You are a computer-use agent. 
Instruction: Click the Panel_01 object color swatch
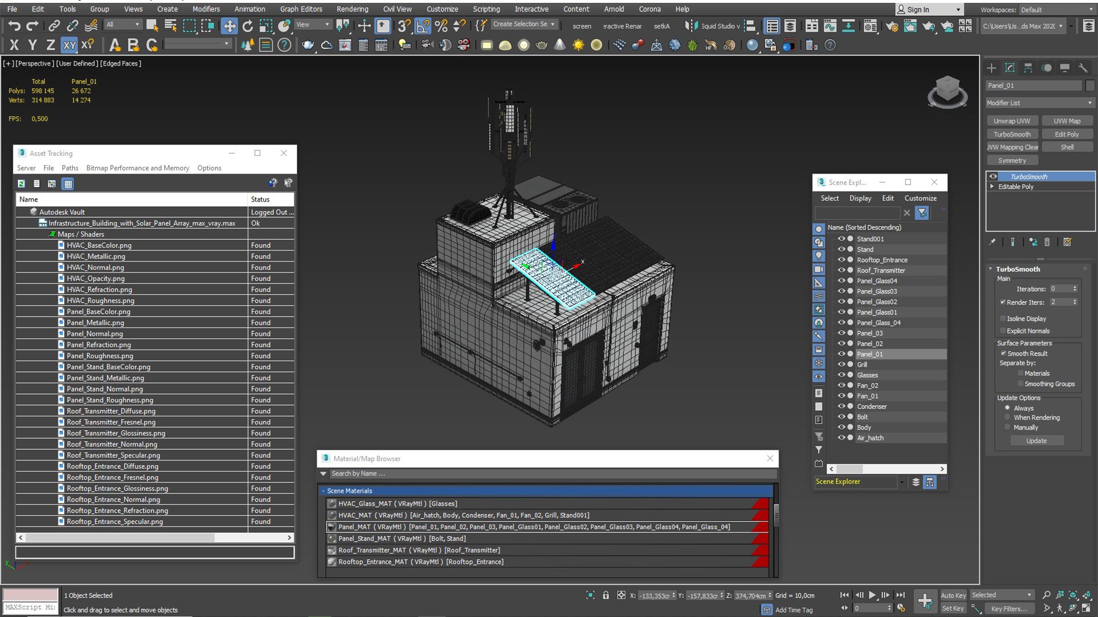[x=1090, y=86]
